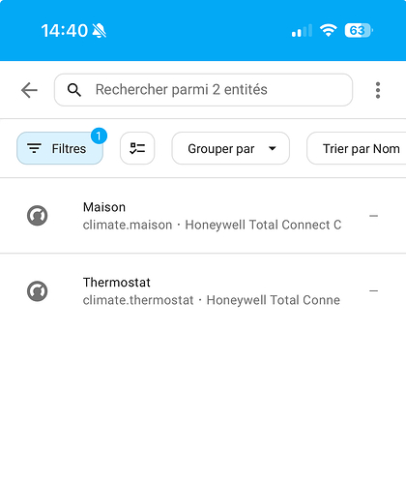The image size is (406, 484).
Task: Open the Thermostat entity row
Action: 203,291
